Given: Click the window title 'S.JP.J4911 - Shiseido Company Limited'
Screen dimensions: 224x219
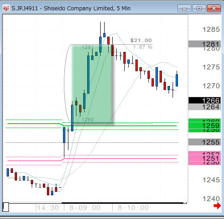Looking at the screenshot, I should pyautogui.click(x=62, y=9).
